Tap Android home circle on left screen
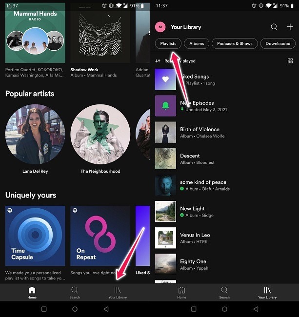 click(x=75, y=309)
